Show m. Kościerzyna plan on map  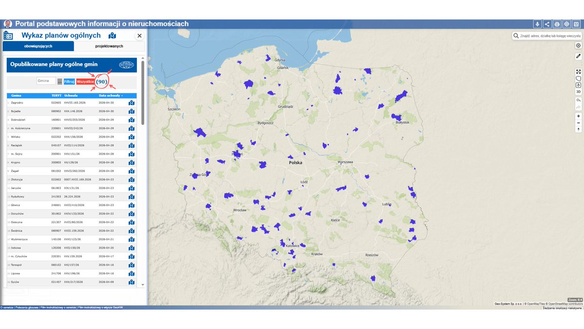pos(131,128)
